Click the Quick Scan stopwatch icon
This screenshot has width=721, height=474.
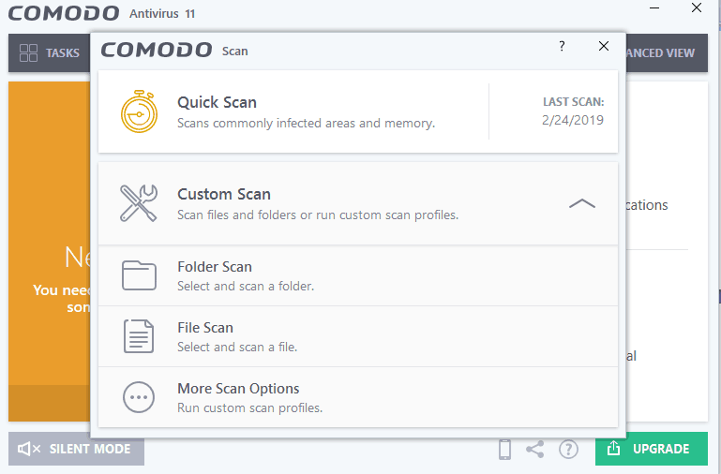click(140, 111)
